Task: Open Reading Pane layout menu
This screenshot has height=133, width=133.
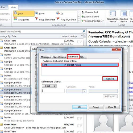Action: click(124, 17)
